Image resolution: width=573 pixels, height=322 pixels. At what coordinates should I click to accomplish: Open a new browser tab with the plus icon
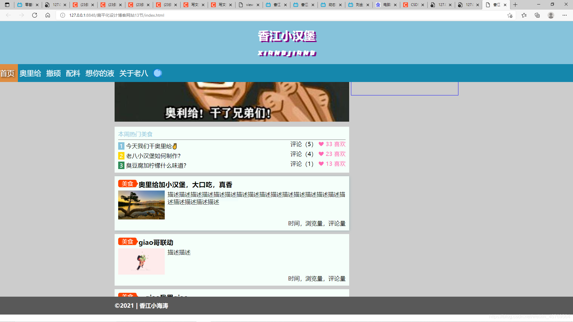click(x=515, y=5)
